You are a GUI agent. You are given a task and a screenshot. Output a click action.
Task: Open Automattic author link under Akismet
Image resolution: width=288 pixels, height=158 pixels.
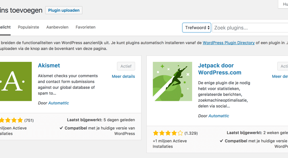pyautogui.click(x=59, y=103)
